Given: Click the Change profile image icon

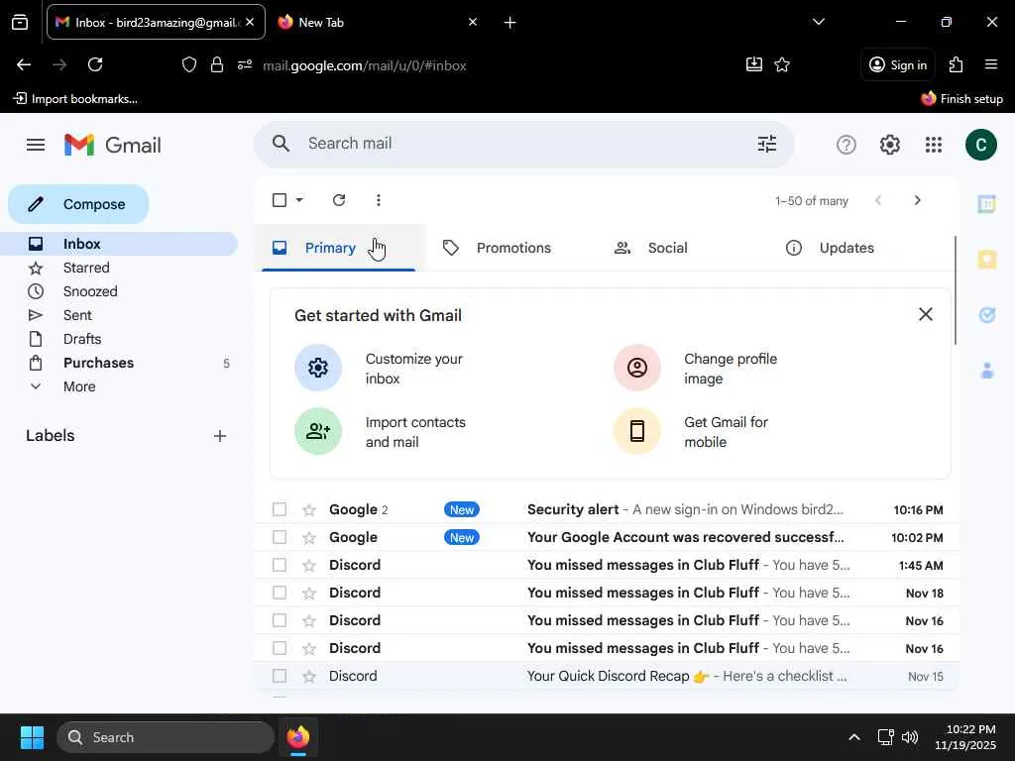Looking at the screenshot, I should click(x=637, y=368).
